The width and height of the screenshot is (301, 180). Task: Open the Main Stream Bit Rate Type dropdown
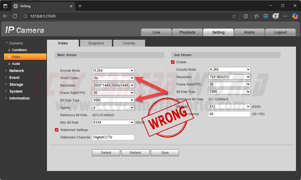(113, 100)
